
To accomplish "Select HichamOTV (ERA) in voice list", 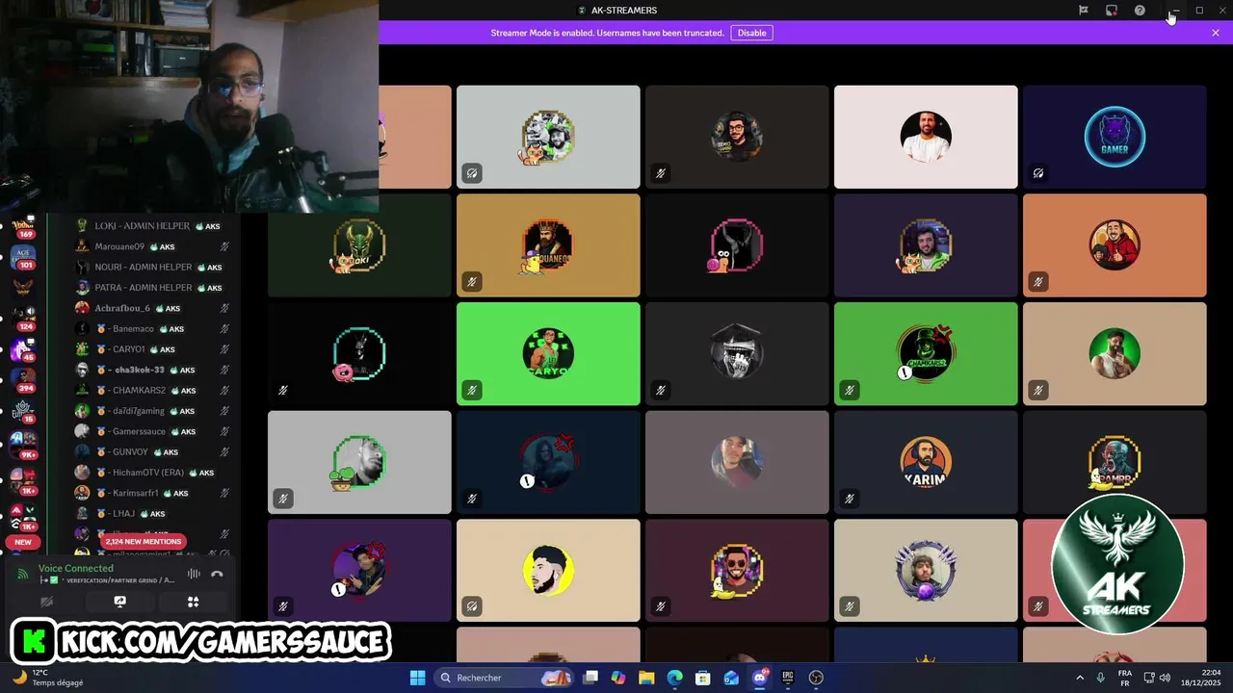I will click(x=152, y=473).
